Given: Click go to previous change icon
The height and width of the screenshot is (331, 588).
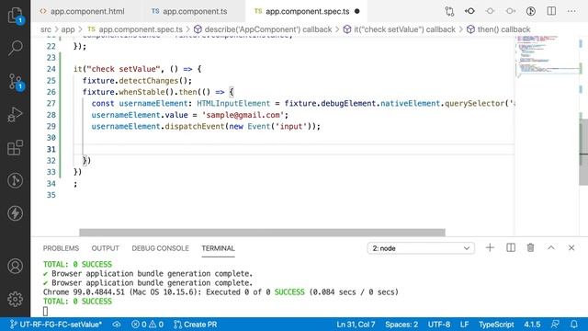Looking at the screenshot, I should point(469,11).
